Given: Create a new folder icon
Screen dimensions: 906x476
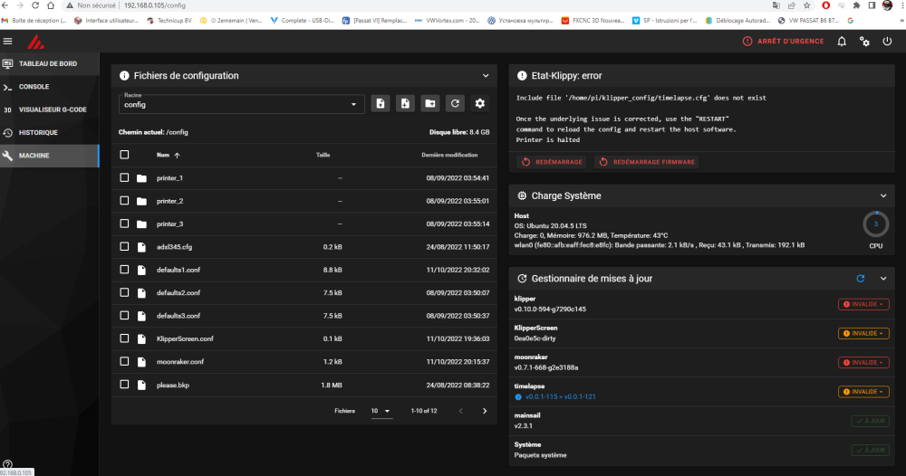Looking at the screenshot, I should pyautogui.click(x=429, y=104).
